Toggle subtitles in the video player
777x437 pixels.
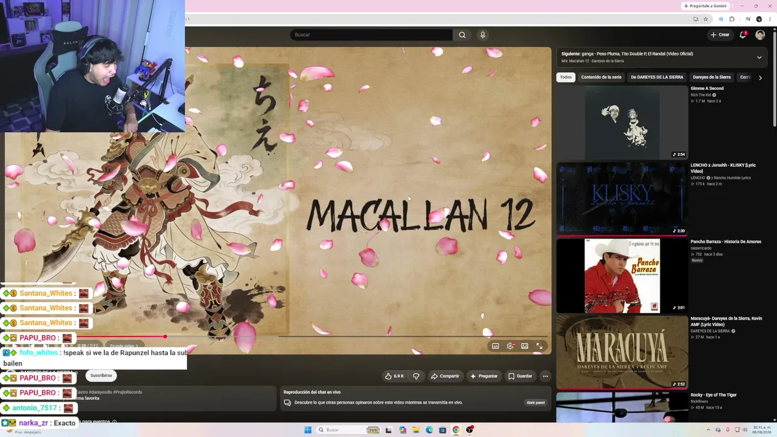(495, 346)
